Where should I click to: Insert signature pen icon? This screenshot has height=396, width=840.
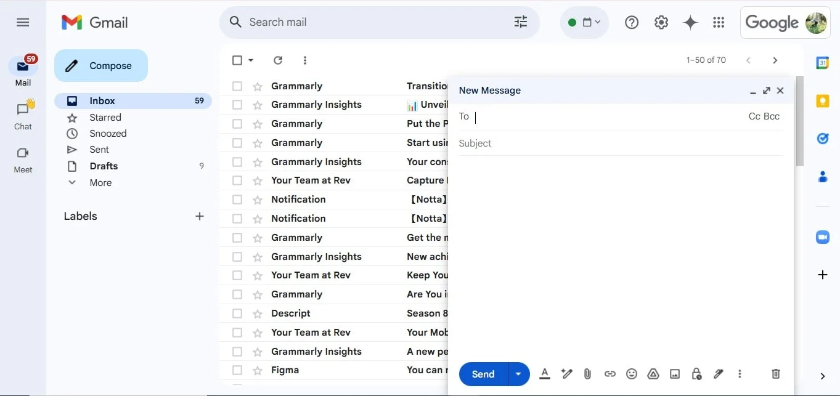point(718,374)
